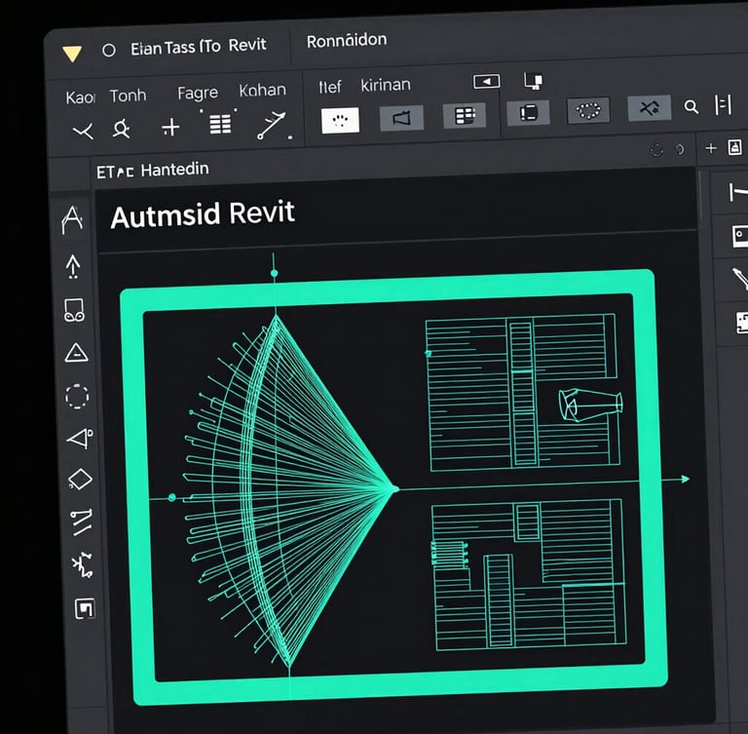Screen dimensions: 748x734
Task: Click the yellow triangle logo icon
Action: pos(72,54)
